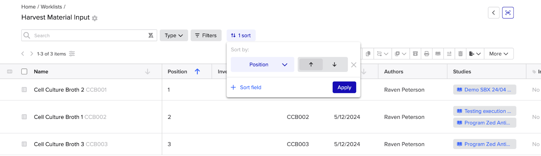
Task: Click the DNA sequence search icon
Action: (x=151, y=35)
